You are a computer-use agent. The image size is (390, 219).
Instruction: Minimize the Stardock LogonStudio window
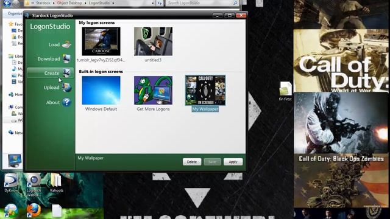(x=218, y=15)
